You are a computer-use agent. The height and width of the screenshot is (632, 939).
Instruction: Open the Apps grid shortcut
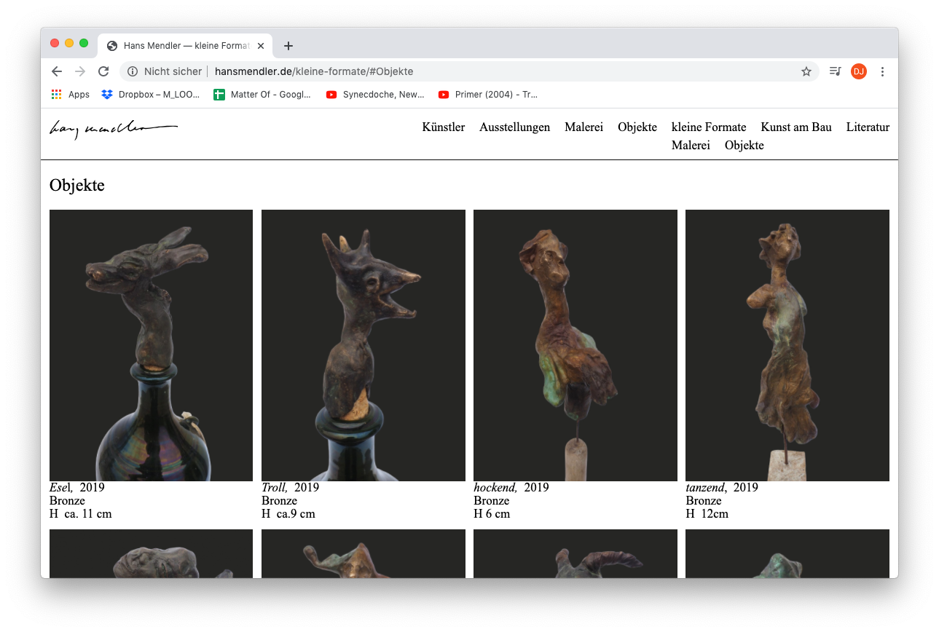pos(71,94)
